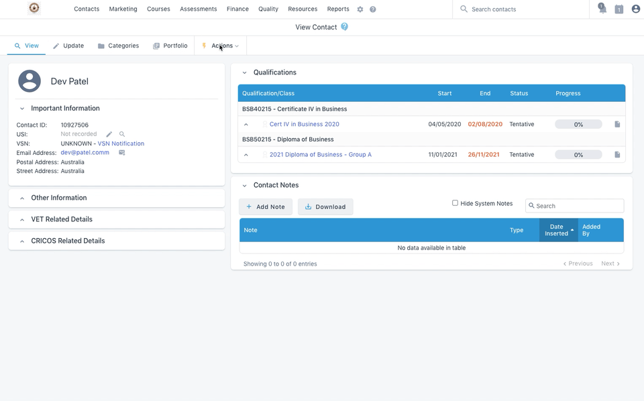Sort notes by Note column header

[x=372, y=230]
